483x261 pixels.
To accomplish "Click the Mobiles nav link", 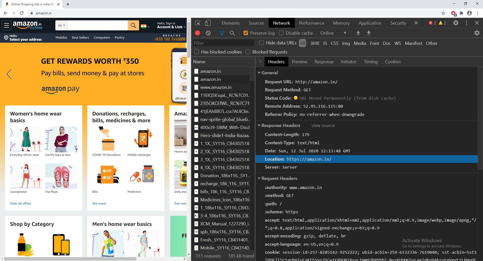I will click(x=61, y=37).
